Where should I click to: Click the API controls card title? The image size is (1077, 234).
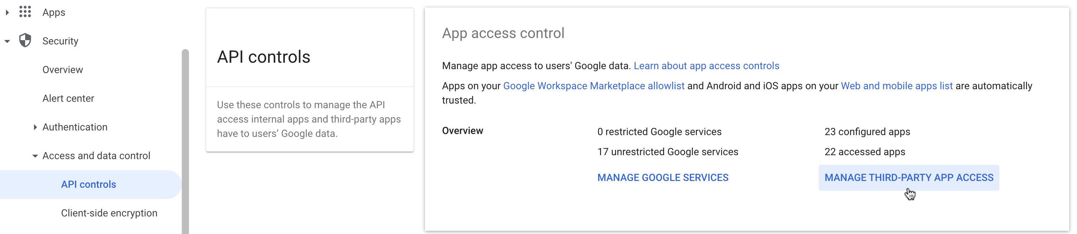pos(263,57)
